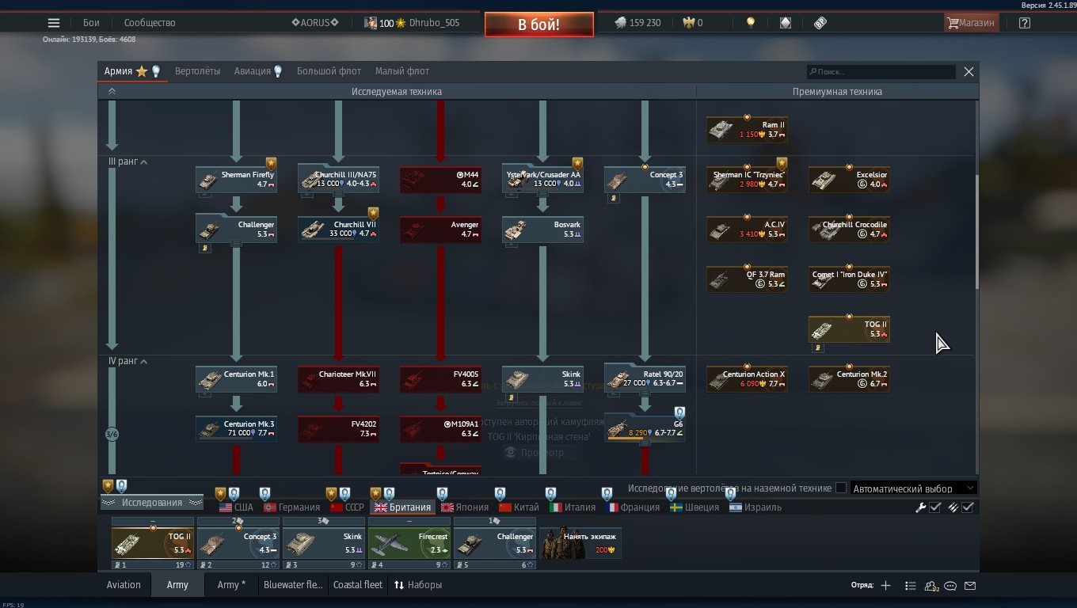1077x608 pixels.
Task: Focus the Поиск search field
Action: point(881,72)
